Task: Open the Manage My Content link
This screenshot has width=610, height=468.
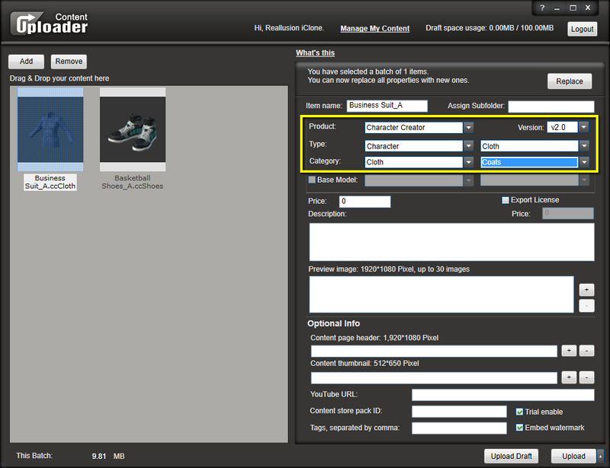Action: tap(374, 28)
